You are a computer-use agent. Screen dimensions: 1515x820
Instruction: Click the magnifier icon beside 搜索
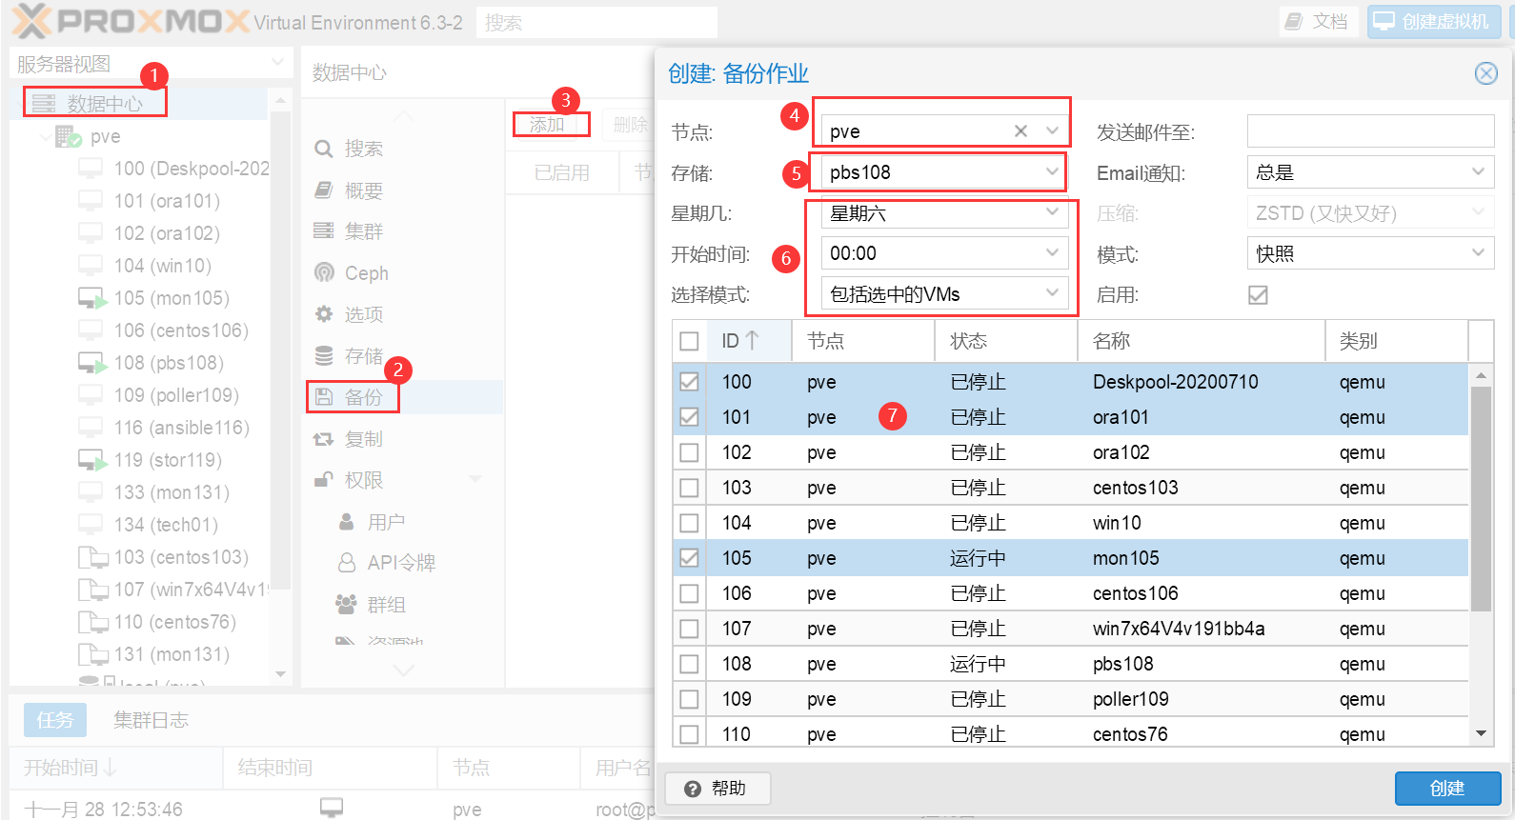[x=324, y=150]
